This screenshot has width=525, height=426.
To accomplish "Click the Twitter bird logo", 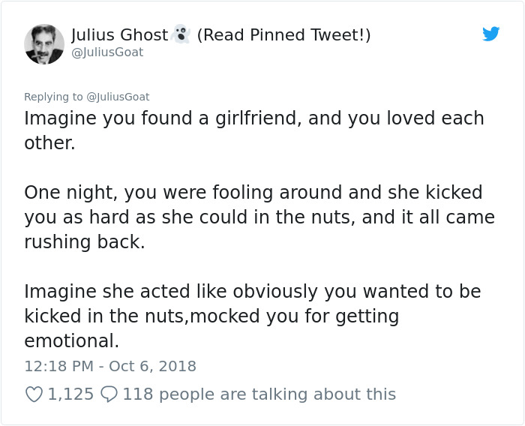I will tap(490, 34).
